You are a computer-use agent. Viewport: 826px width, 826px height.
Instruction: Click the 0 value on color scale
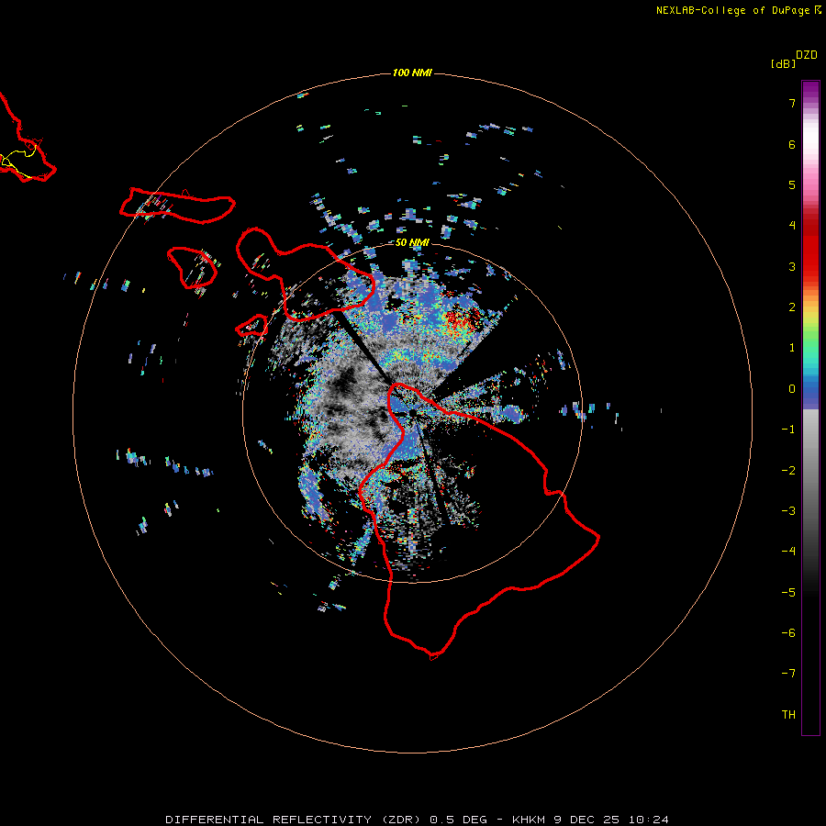point(792,389)
